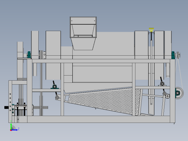Image resolution: width=188 pixels, height=141 pixels.
Task: Pick the large belt pulley at lower right
Action: point(179,93)
